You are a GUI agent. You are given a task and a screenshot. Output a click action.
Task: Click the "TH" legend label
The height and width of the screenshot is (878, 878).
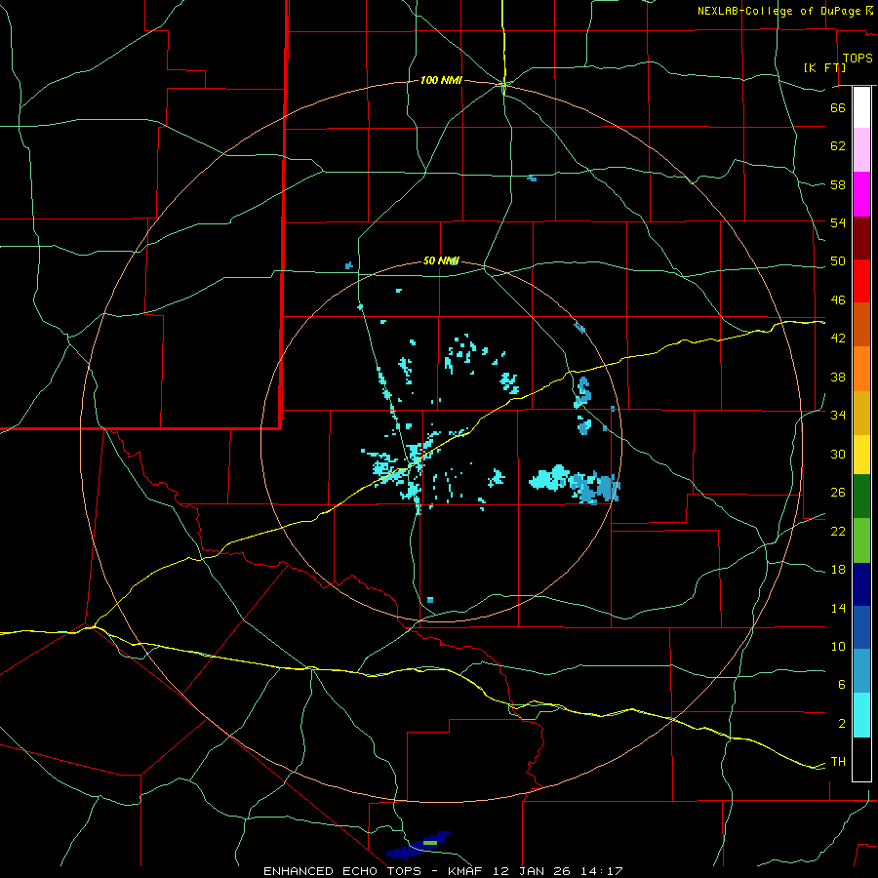coord(838,762)
